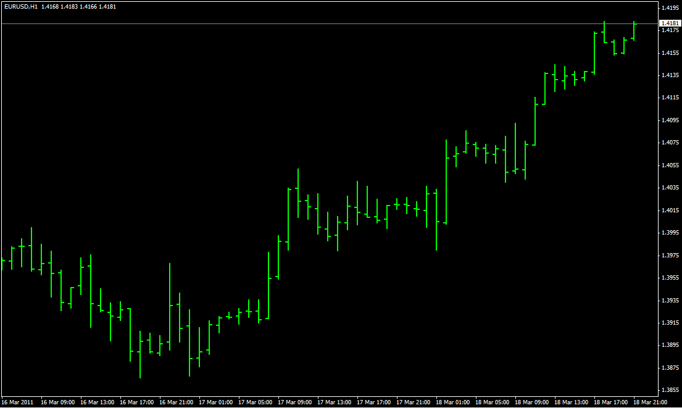This screenshot has height=408, width=682.
Task: Click the 1.3895 price axis label
Action: click(x=670, y=345)
